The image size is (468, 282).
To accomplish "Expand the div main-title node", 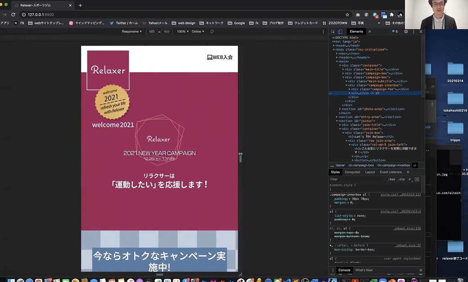I will point(343,69).
